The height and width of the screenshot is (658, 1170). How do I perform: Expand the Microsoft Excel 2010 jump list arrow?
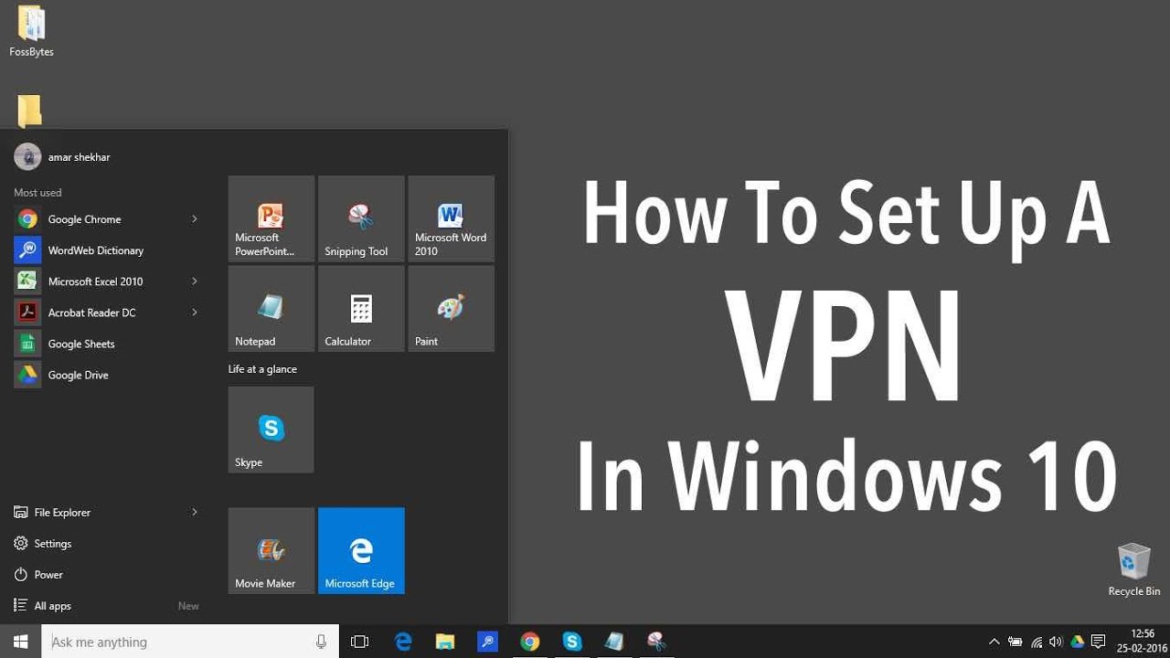pyautogui.click(x=195, y=281)
